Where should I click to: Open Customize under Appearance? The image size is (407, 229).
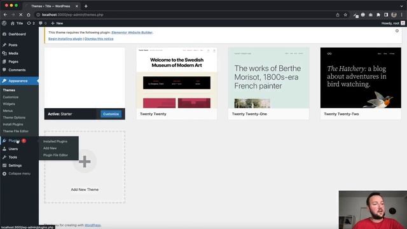[x=11, y=97]
